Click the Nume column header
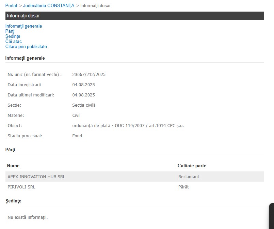The width and height of the screenshot is (274, 229). (13, 166)
